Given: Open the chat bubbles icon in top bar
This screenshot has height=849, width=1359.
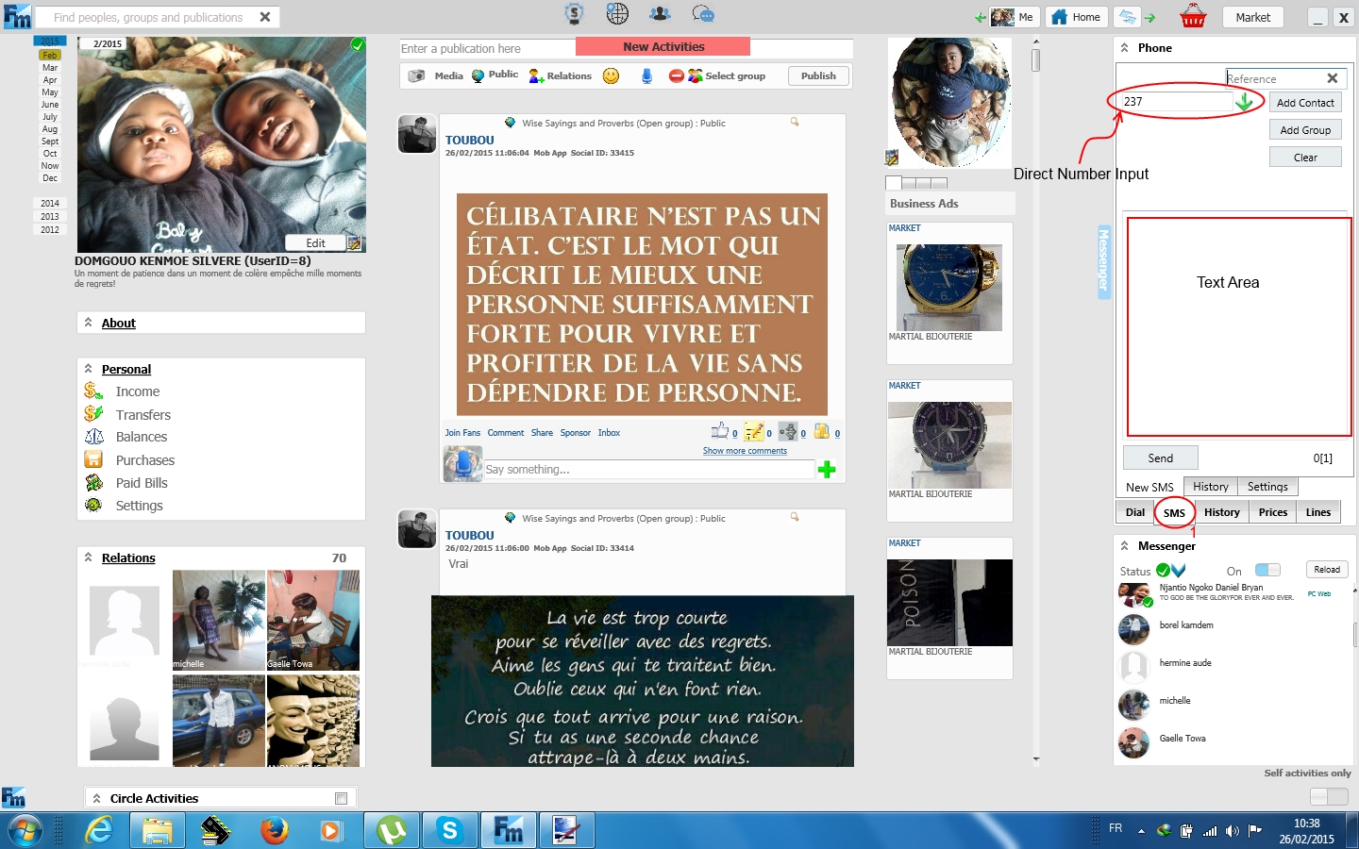Looking at the screenshot, I should [x=703, y=14].
